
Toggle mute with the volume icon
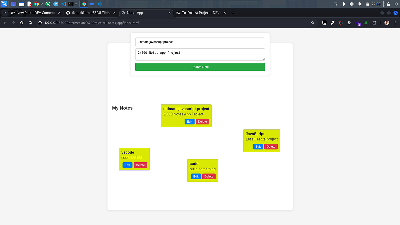click(351, 4)
